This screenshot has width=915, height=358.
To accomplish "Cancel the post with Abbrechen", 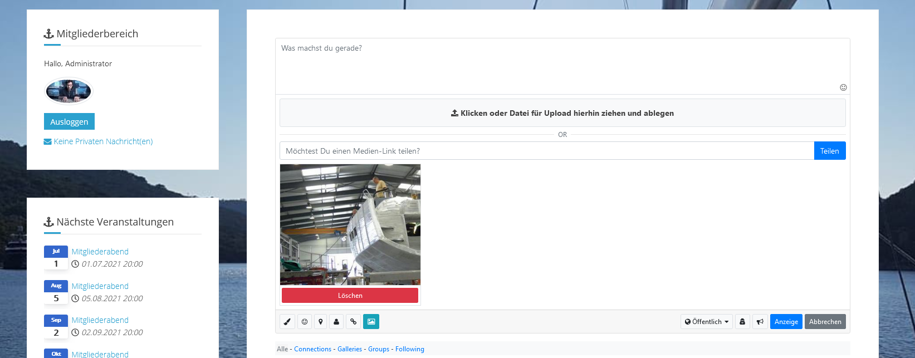I will point(825,322).
